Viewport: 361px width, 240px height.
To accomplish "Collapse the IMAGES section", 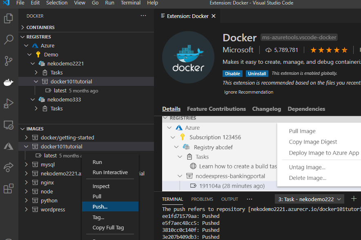I will pyautogui.click(x=22, y=129).
